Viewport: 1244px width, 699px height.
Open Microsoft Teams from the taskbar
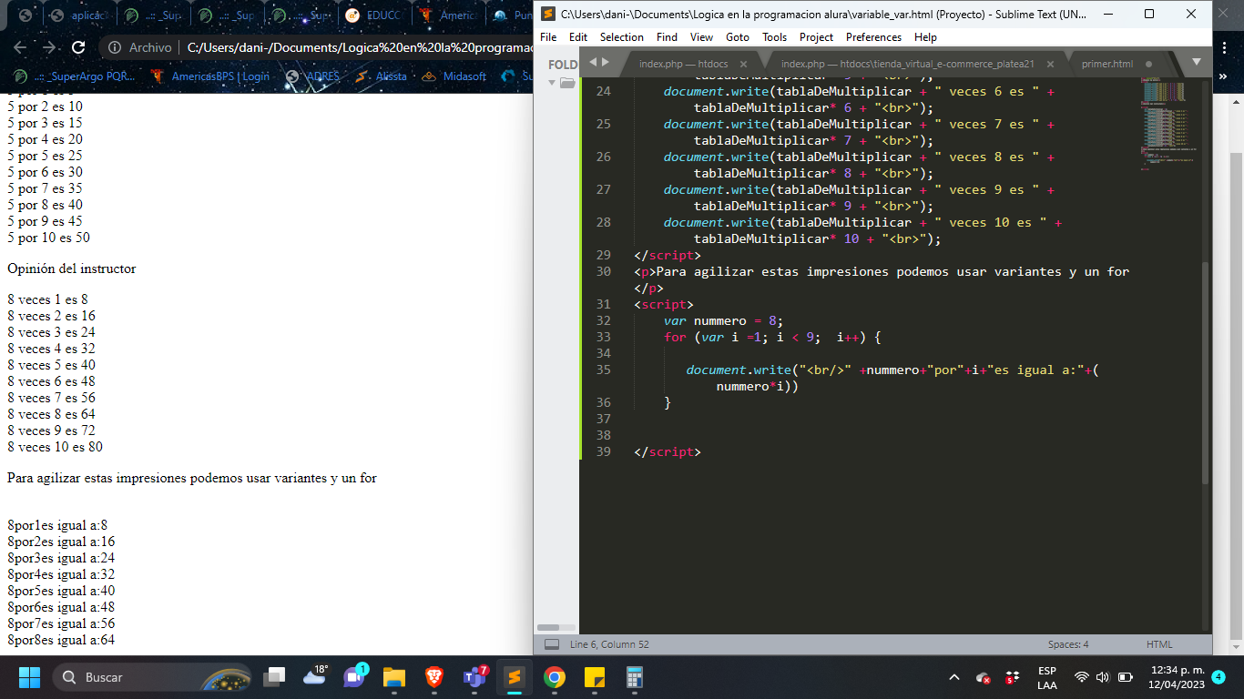coord(474,677)
